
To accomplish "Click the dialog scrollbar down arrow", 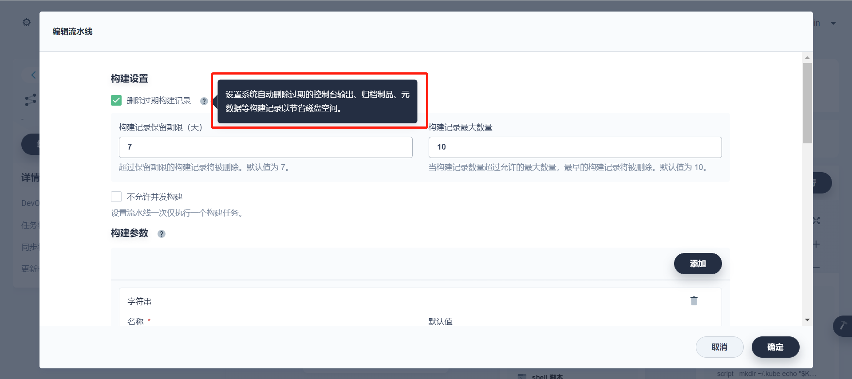I will point(807,320).
